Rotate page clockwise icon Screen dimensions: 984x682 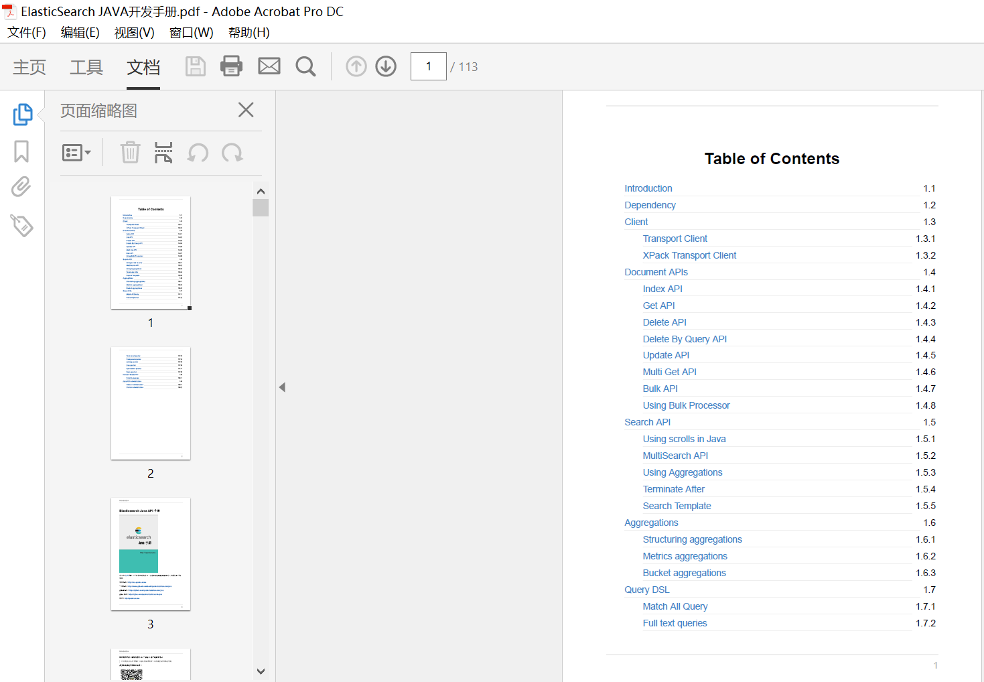tap(232, 153)
